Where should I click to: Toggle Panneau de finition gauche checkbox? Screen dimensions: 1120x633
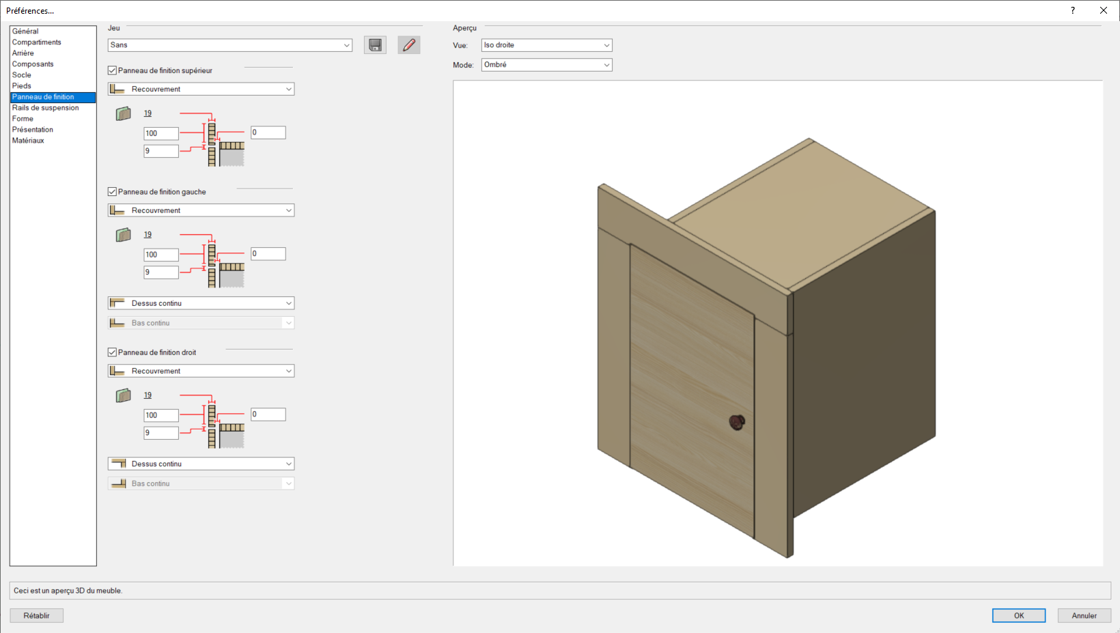click(113, 192)
